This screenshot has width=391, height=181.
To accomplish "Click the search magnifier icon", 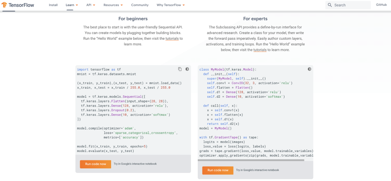I will (330, 5).
